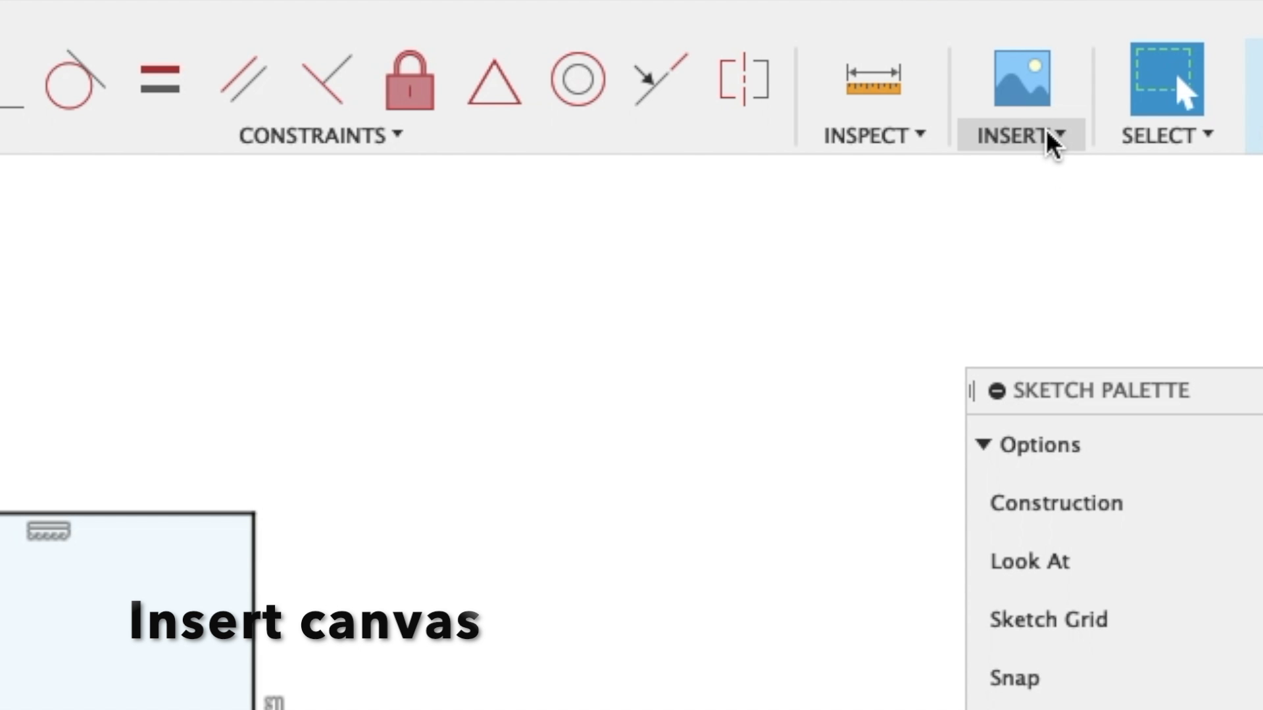
Task: Click the Insert image icon
Action: point(1022,78)
